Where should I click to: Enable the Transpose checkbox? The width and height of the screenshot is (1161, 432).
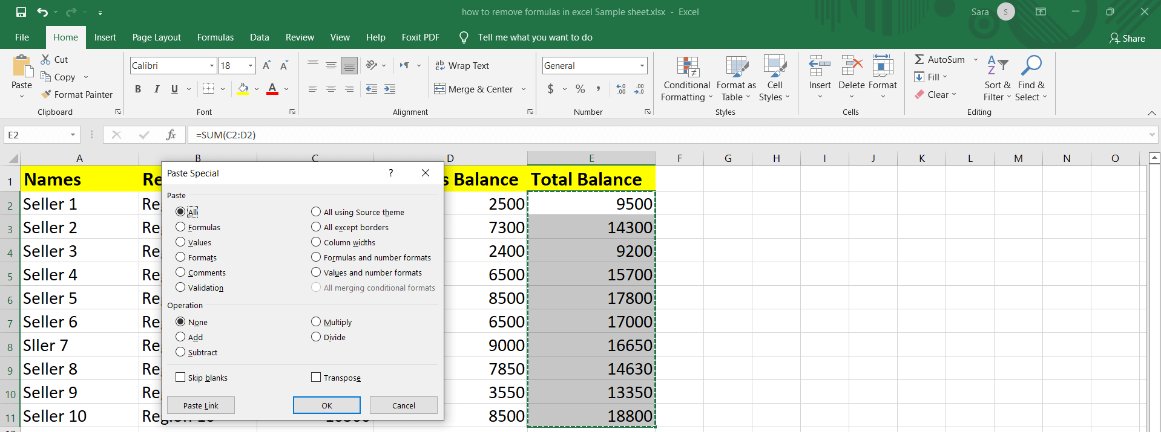point(316,377)
